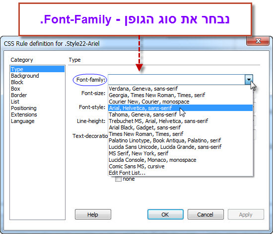
Task: Confirm with the OK button
Action: (x=165, y=215)
